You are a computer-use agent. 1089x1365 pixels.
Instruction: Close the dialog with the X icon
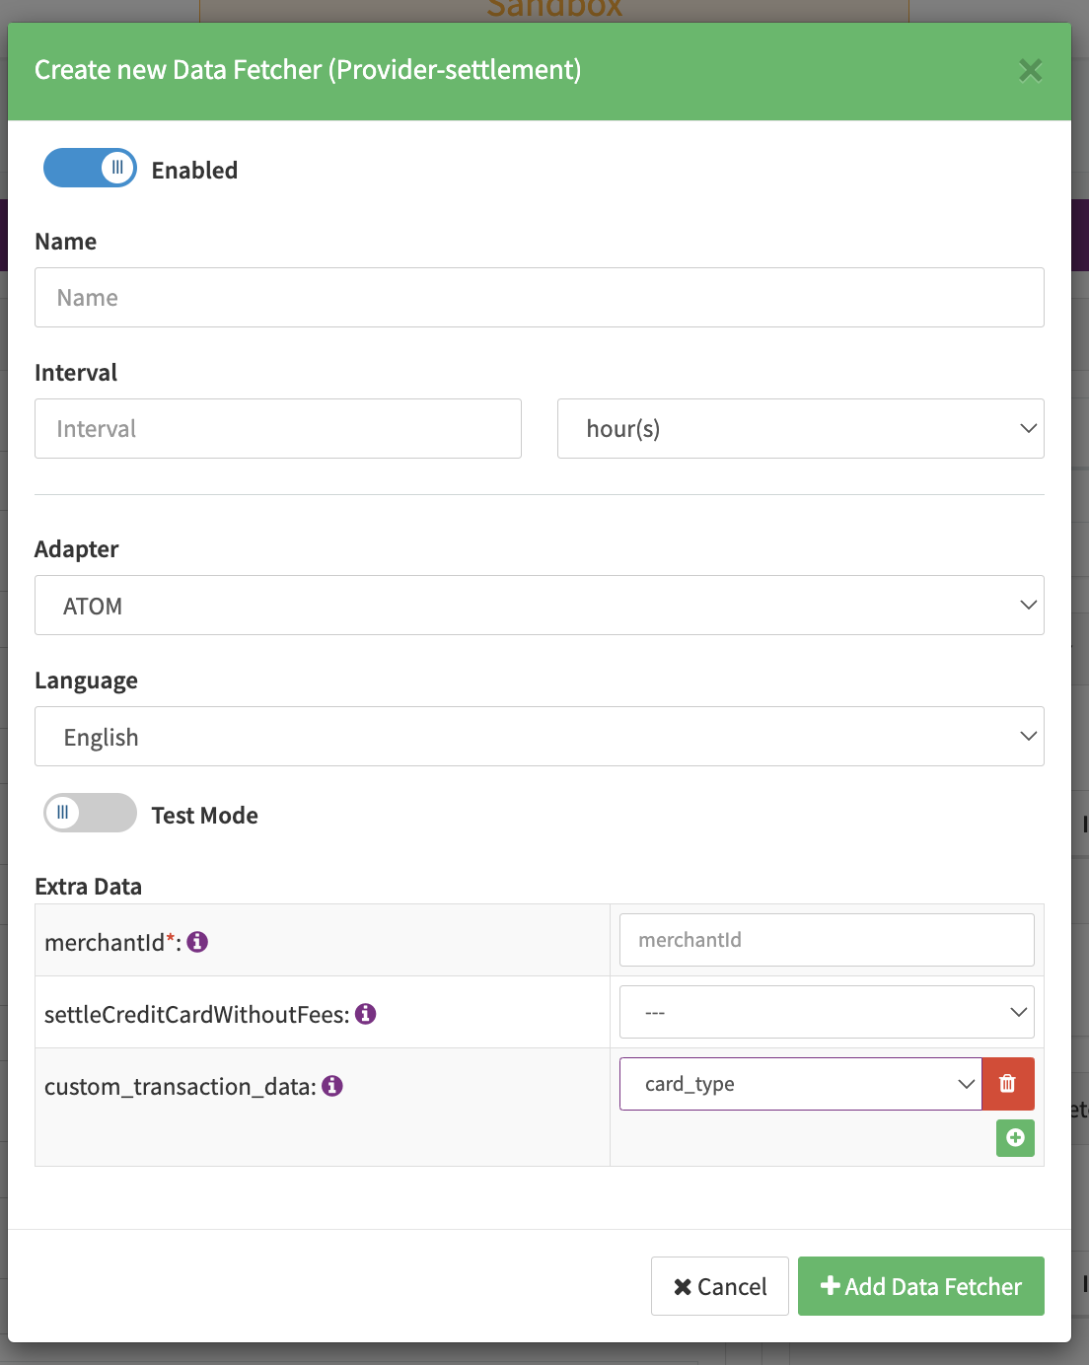point(1030,71)
